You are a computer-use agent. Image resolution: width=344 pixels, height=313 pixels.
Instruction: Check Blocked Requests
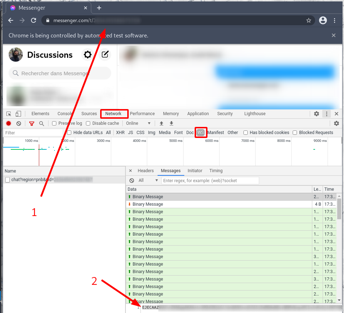[x=295, y=133]
